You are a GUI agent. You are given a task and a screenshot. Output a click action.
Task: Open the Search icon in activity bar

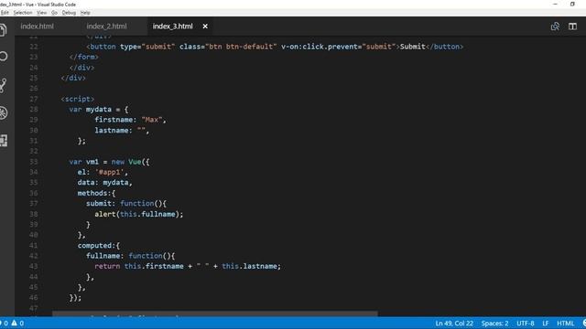click(4, 57)
